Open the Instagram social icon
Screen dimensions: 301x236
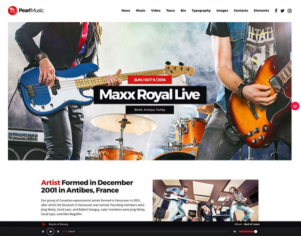(289, 11)
